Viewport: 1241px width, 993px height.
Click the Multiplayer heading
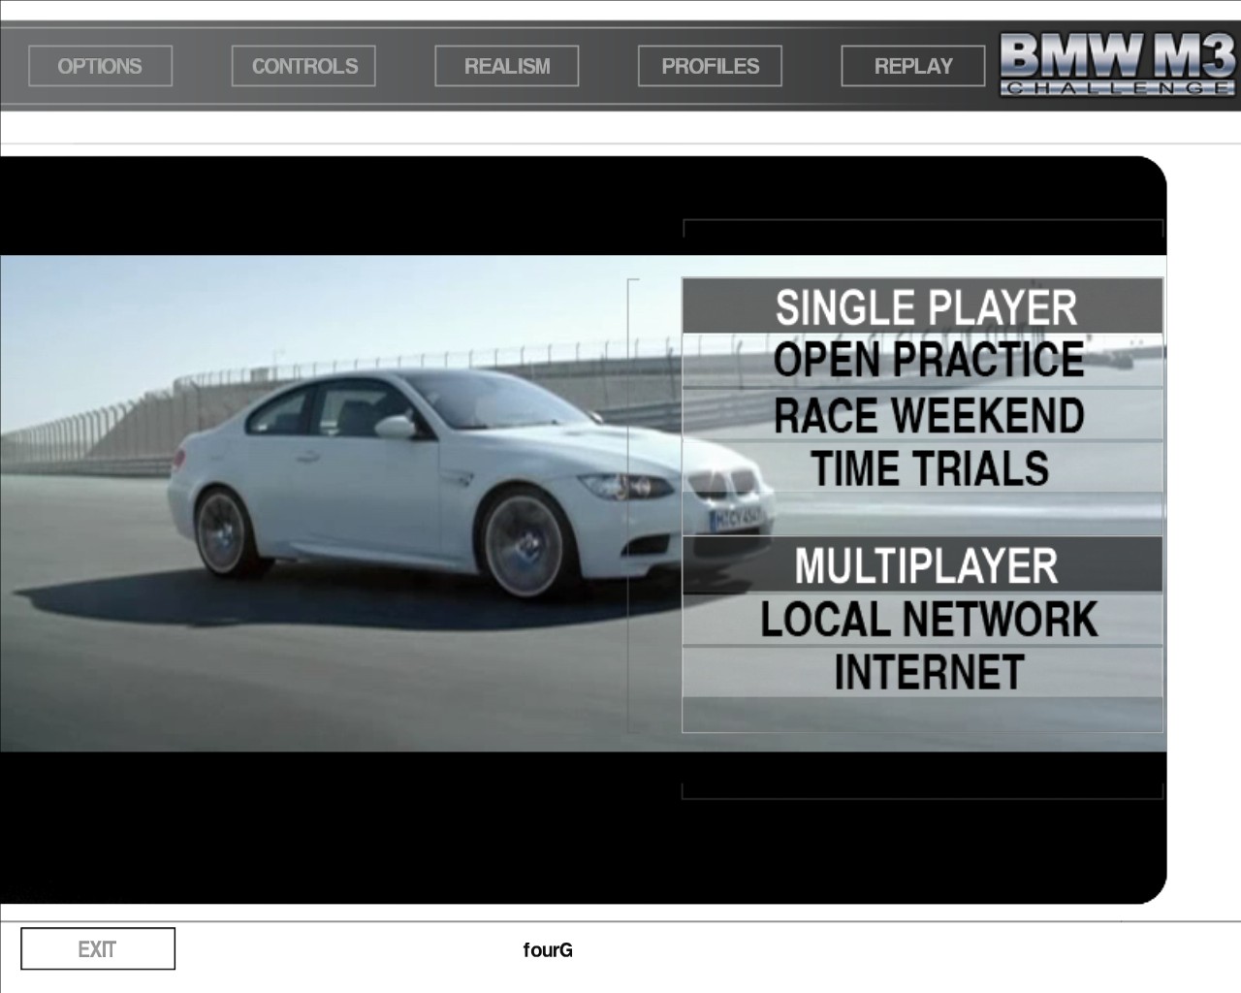point(923,565)
